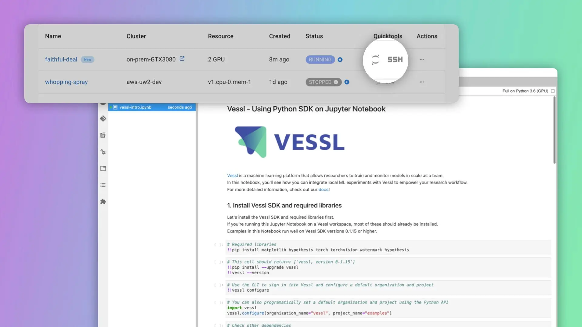Click the kernel status circle indicator

point(553,91)
